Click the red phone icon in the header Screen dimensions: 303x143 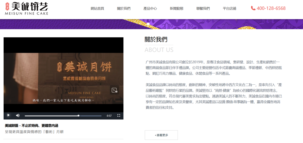pos(253,8)
